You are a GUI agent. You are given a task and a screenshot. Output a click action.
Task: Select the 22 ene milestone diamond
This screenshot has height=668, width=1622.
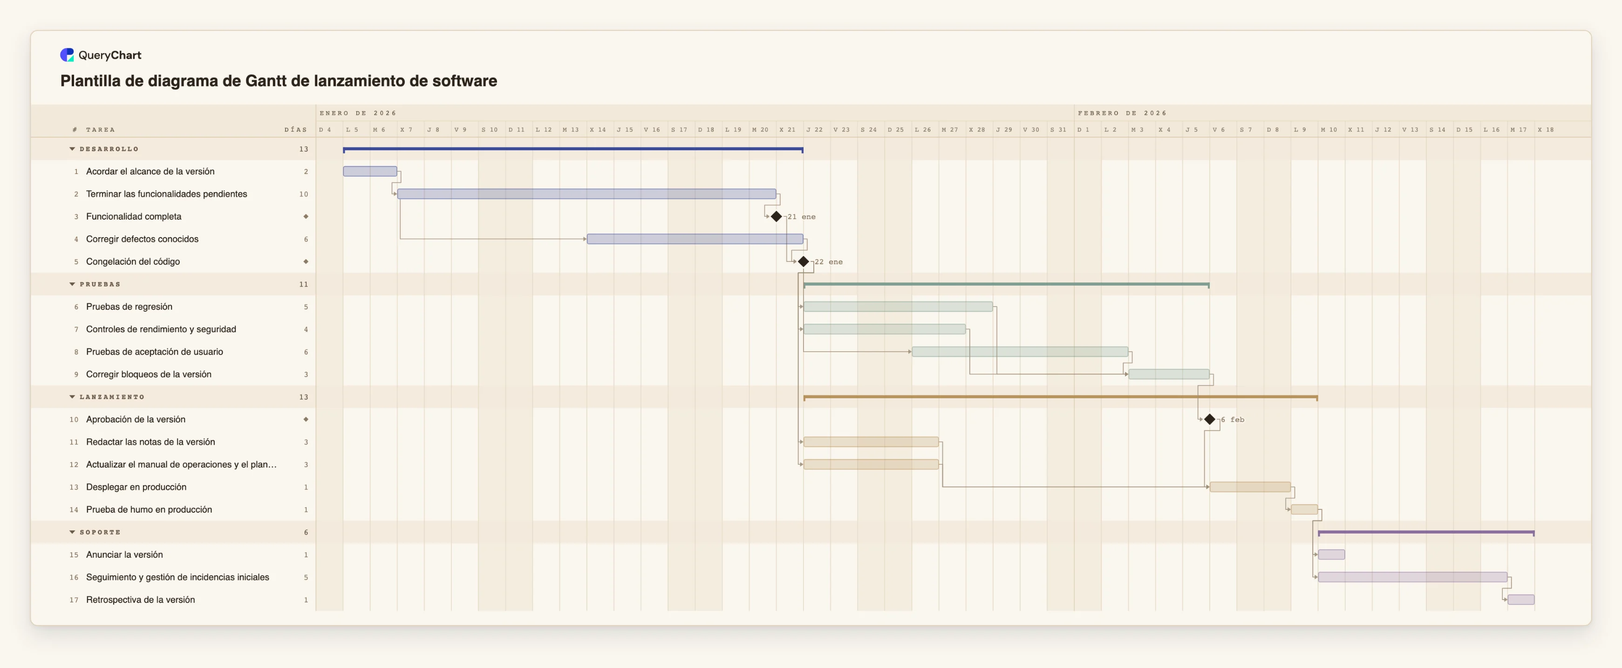[804, 262]
